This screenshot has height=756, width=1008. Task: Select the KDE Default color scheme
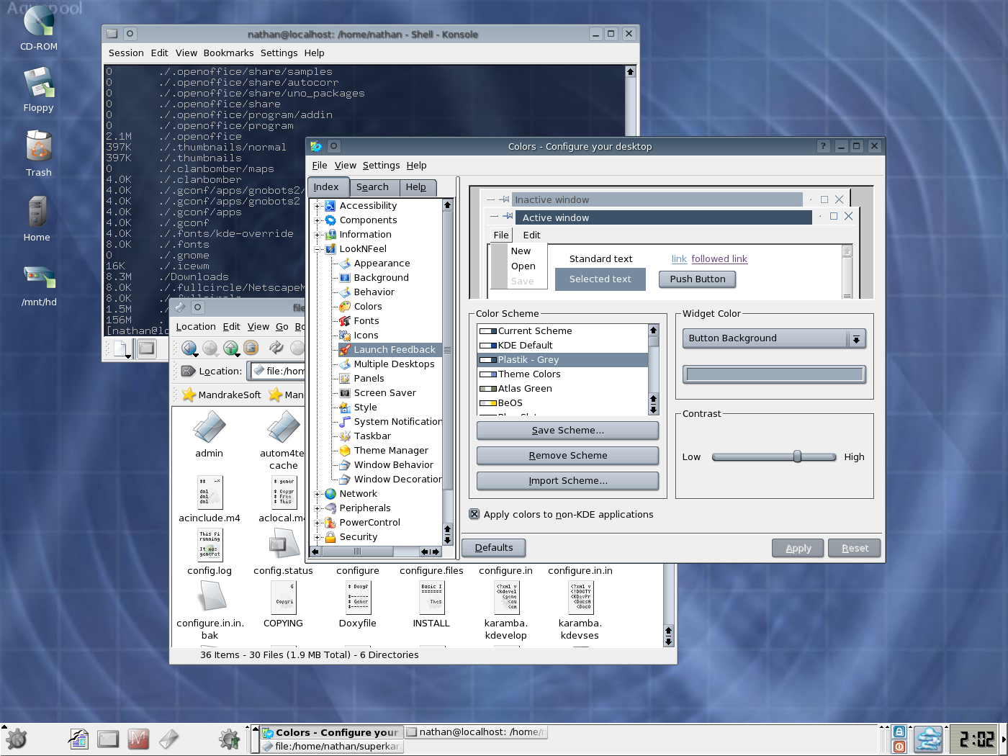click(x=562, y=346)
